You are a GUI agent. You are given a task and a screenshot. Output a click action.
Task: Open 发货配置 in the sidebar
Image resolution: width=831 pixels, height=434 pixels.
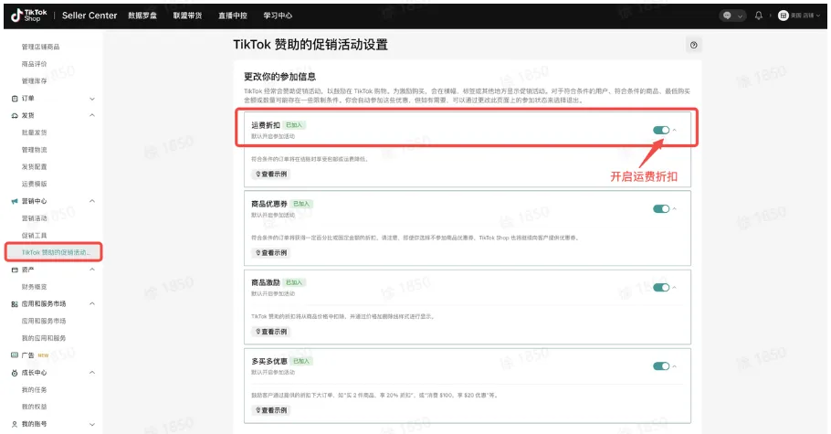point(34,166)
